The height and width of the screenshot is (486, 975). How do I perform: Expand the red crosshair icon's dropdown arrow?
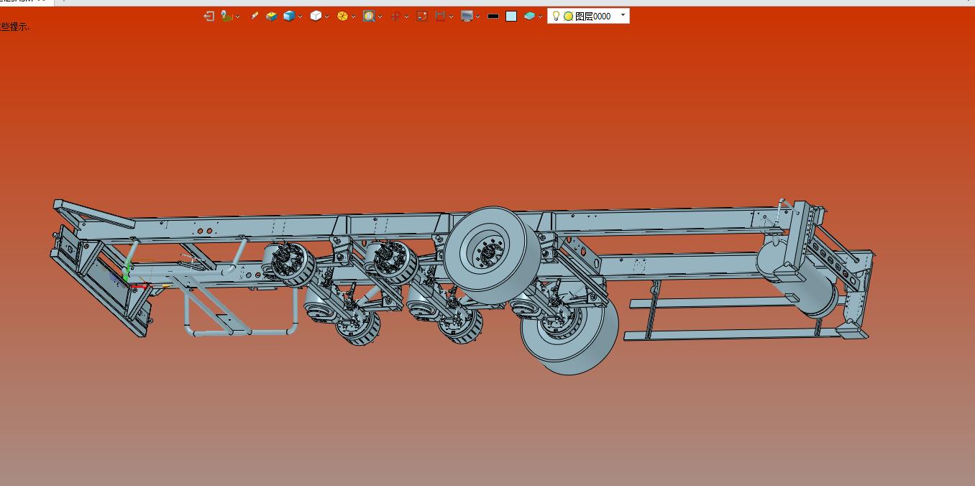(407, 17)
